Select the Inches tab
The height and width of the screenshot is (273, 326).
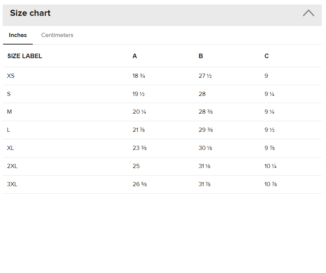pyautogui.click(x=18, y=35)
